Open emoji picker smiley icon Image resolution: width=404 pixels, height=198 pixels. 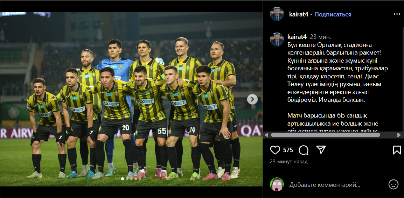(x=393, y=184)
